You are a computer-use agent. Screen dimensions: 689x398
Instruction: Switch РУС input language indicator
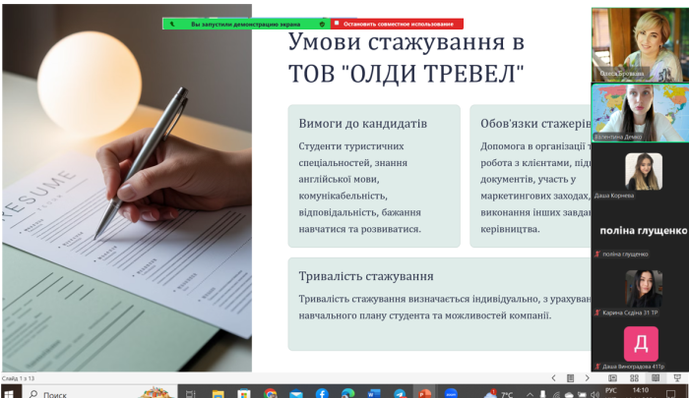[x=611, y=390]
